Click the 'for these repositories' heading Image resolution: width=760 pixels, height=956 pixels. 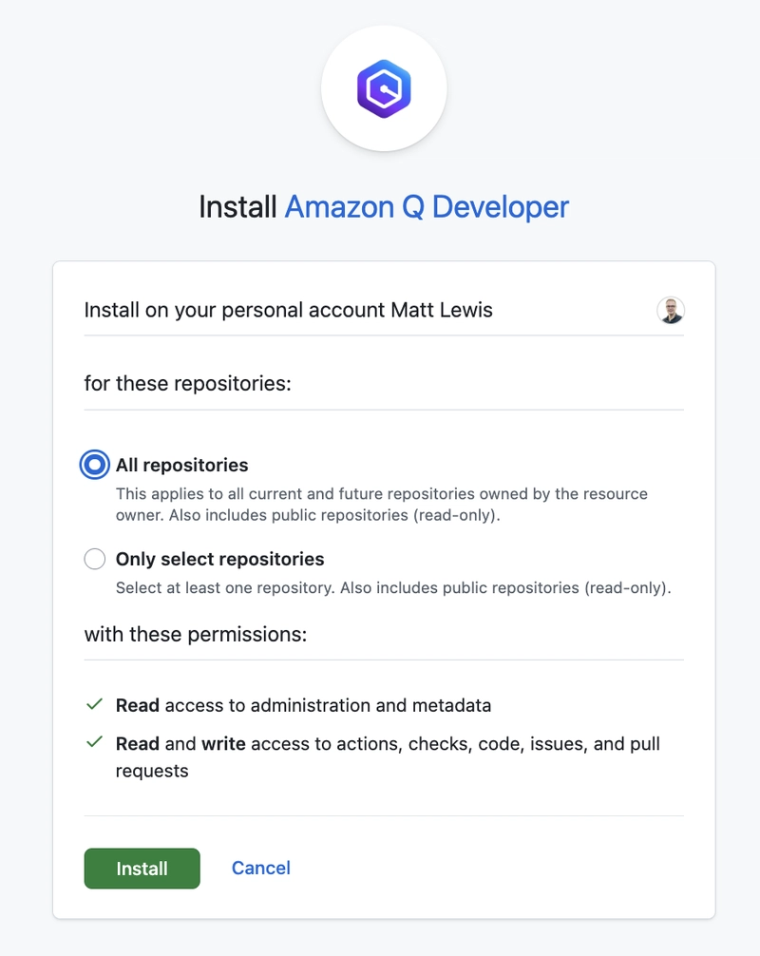click(188, 384)
